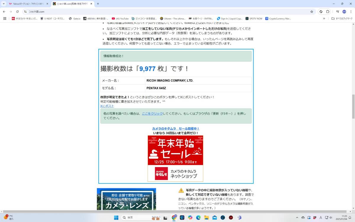Open the Sign In Liquid bookmark

230,18
